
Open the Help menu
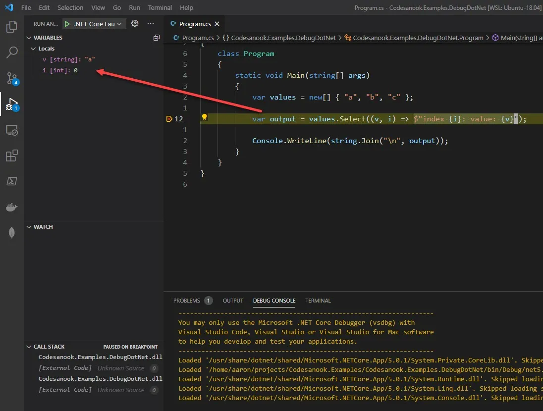pos(186,7)
